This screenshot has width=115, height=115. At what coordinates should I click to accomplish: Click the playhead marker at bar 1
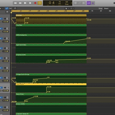point(11,13)
